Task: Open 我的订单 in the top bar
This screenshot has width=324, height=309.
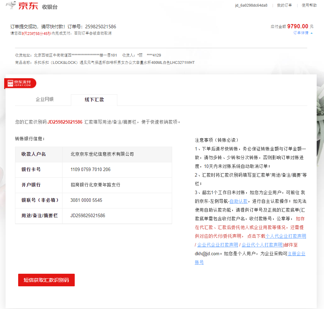Action: (x=284, y=5)
